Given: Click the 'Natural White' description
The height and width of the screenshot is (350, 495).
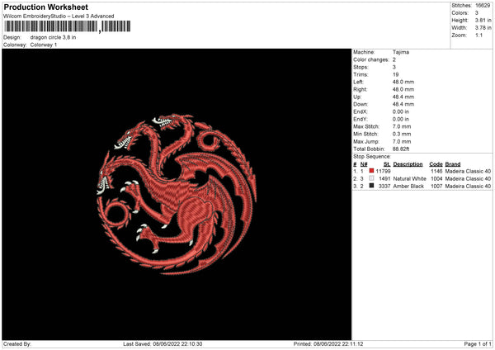Looking at the screenshot, I should click(x=410, y=179).
